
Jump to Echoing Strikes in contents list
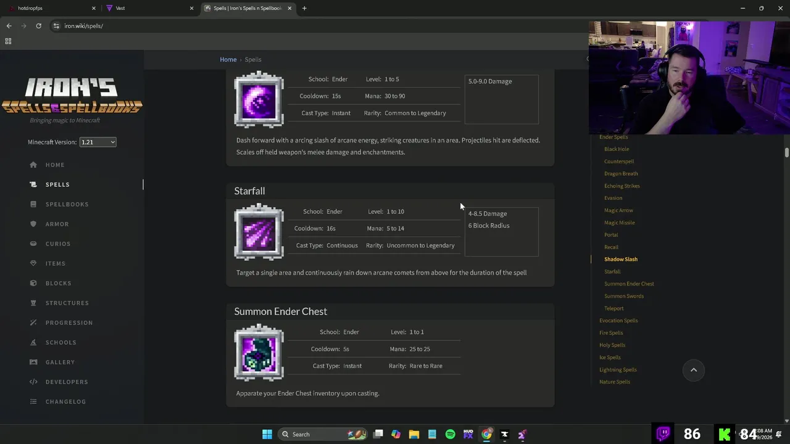622,186
